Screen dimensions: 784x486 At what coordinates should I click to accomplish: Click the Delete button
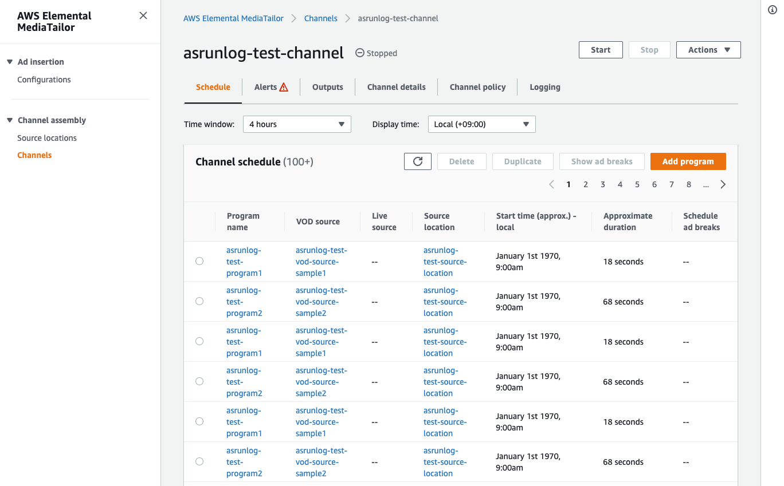462,161
